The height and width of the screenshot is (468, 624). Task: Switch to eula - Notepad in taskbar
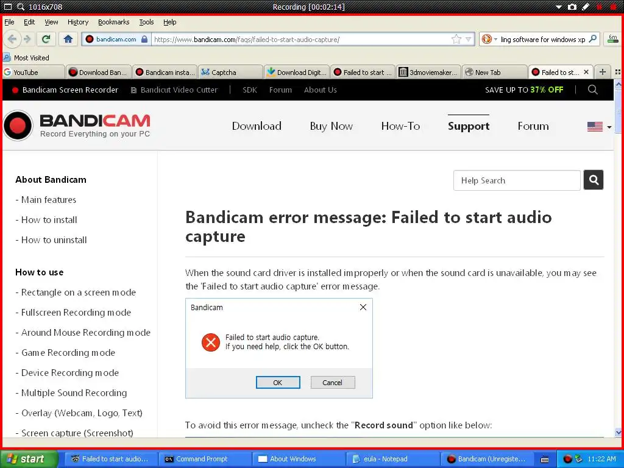pos(393,459)
